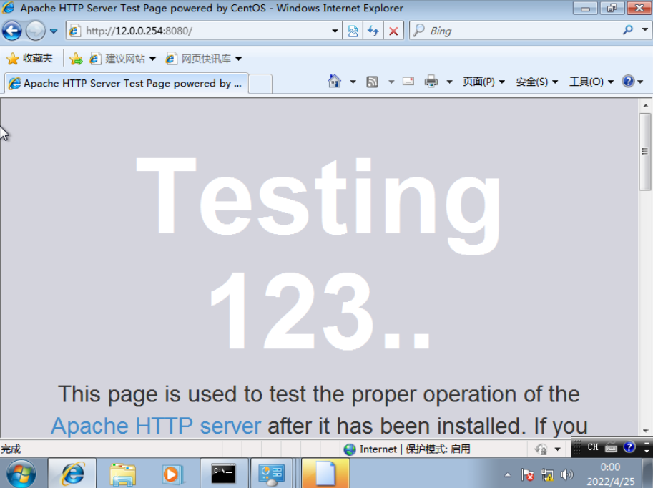This screenshot has width=653, height=488.
Task: Add page to favorites bar icon
Action: (76, 59)
